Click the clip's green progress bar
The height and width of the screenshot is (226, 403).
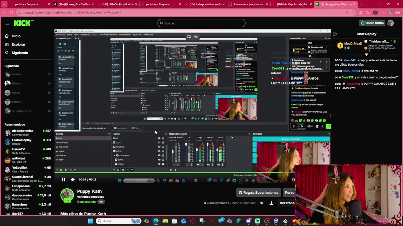pyautogui.click(x=193, y=173)
